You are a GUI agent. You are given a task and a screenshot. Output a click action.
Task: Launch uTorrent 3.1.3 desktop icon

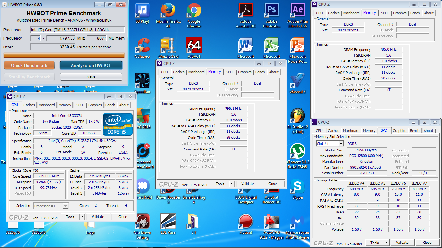coord(297,156)
